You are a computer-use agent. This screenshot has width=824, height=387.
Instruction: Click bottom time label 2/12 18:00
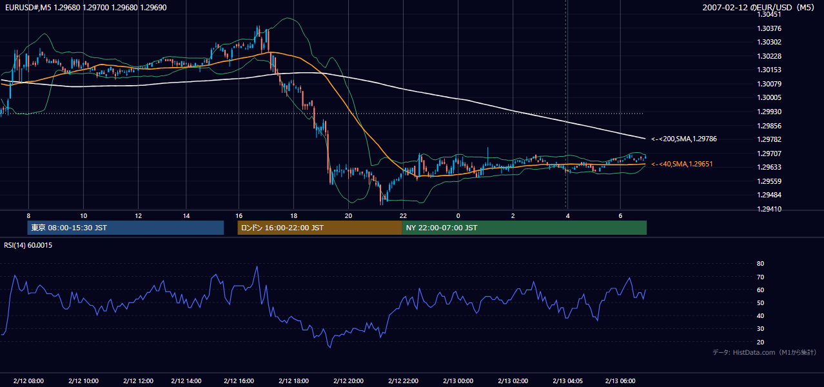[x=293, y=381]
